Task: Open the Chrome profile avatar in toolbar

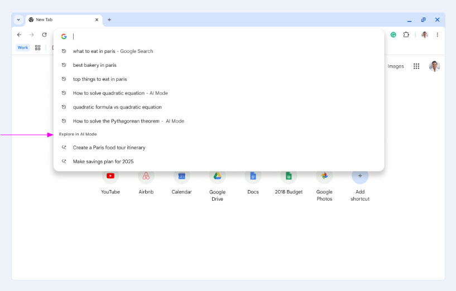Action: click(x=425, y=35)
